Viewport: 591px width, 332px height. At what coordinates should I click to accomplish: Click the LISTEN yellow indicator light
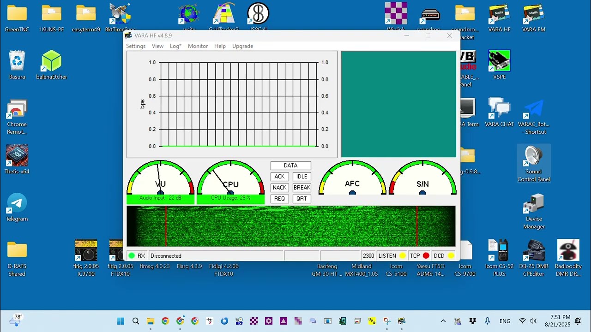pos(403,256)
